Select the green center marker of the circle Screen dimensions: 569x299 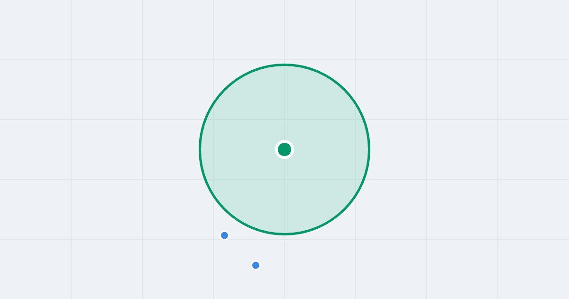click(284, 149)
